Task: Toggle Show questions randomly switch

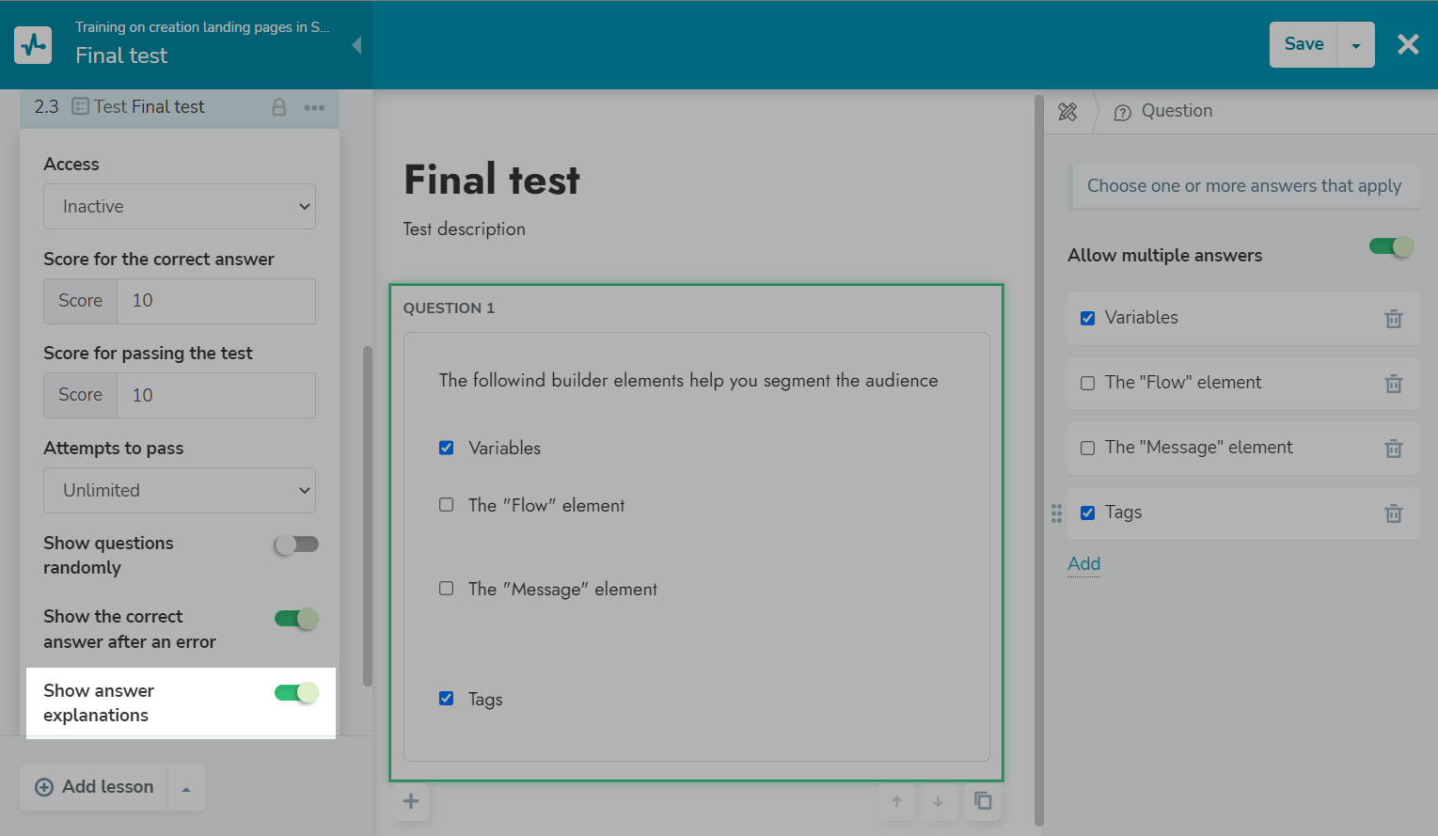Action: point(296,544)
